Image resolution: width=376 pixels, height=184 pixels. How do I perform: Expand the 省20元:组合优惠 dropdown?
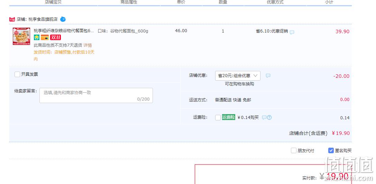[x=238, y=75]
